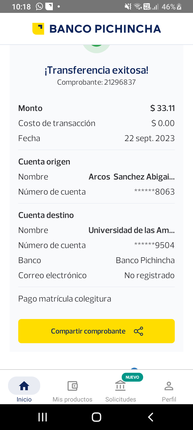
Task: Tap the truncated origin name Arcos Sanchez Abigai...
Action: 132,177
